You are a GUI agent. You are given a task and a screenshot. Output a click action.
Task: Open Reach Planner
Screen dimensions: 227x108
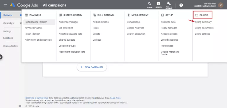[32, 34]
